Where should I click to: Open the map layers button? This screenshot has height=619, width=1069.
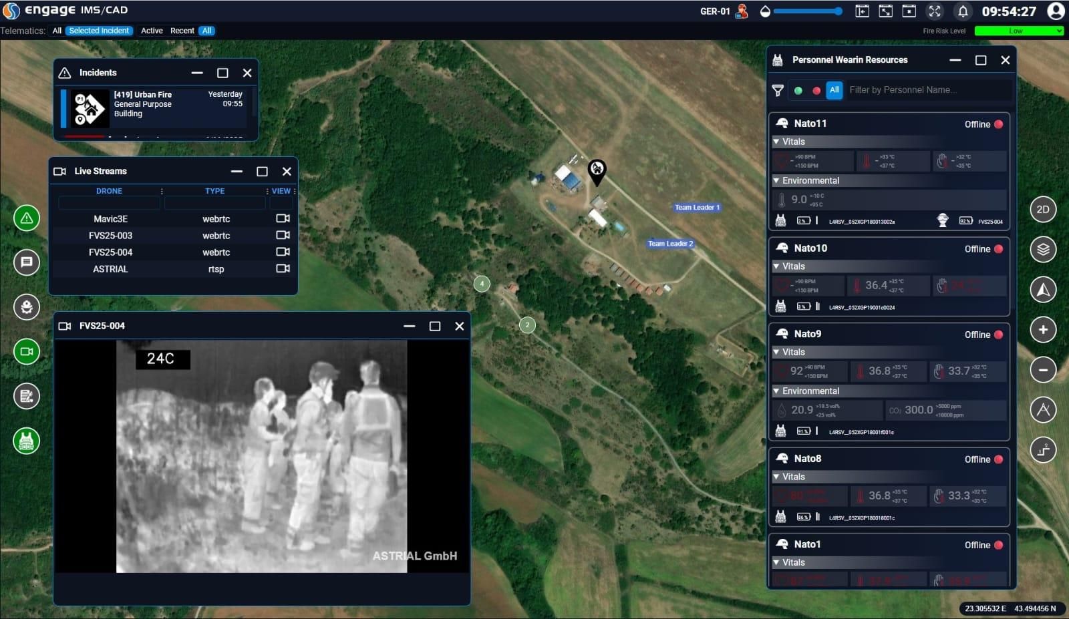click(1043, 250)
